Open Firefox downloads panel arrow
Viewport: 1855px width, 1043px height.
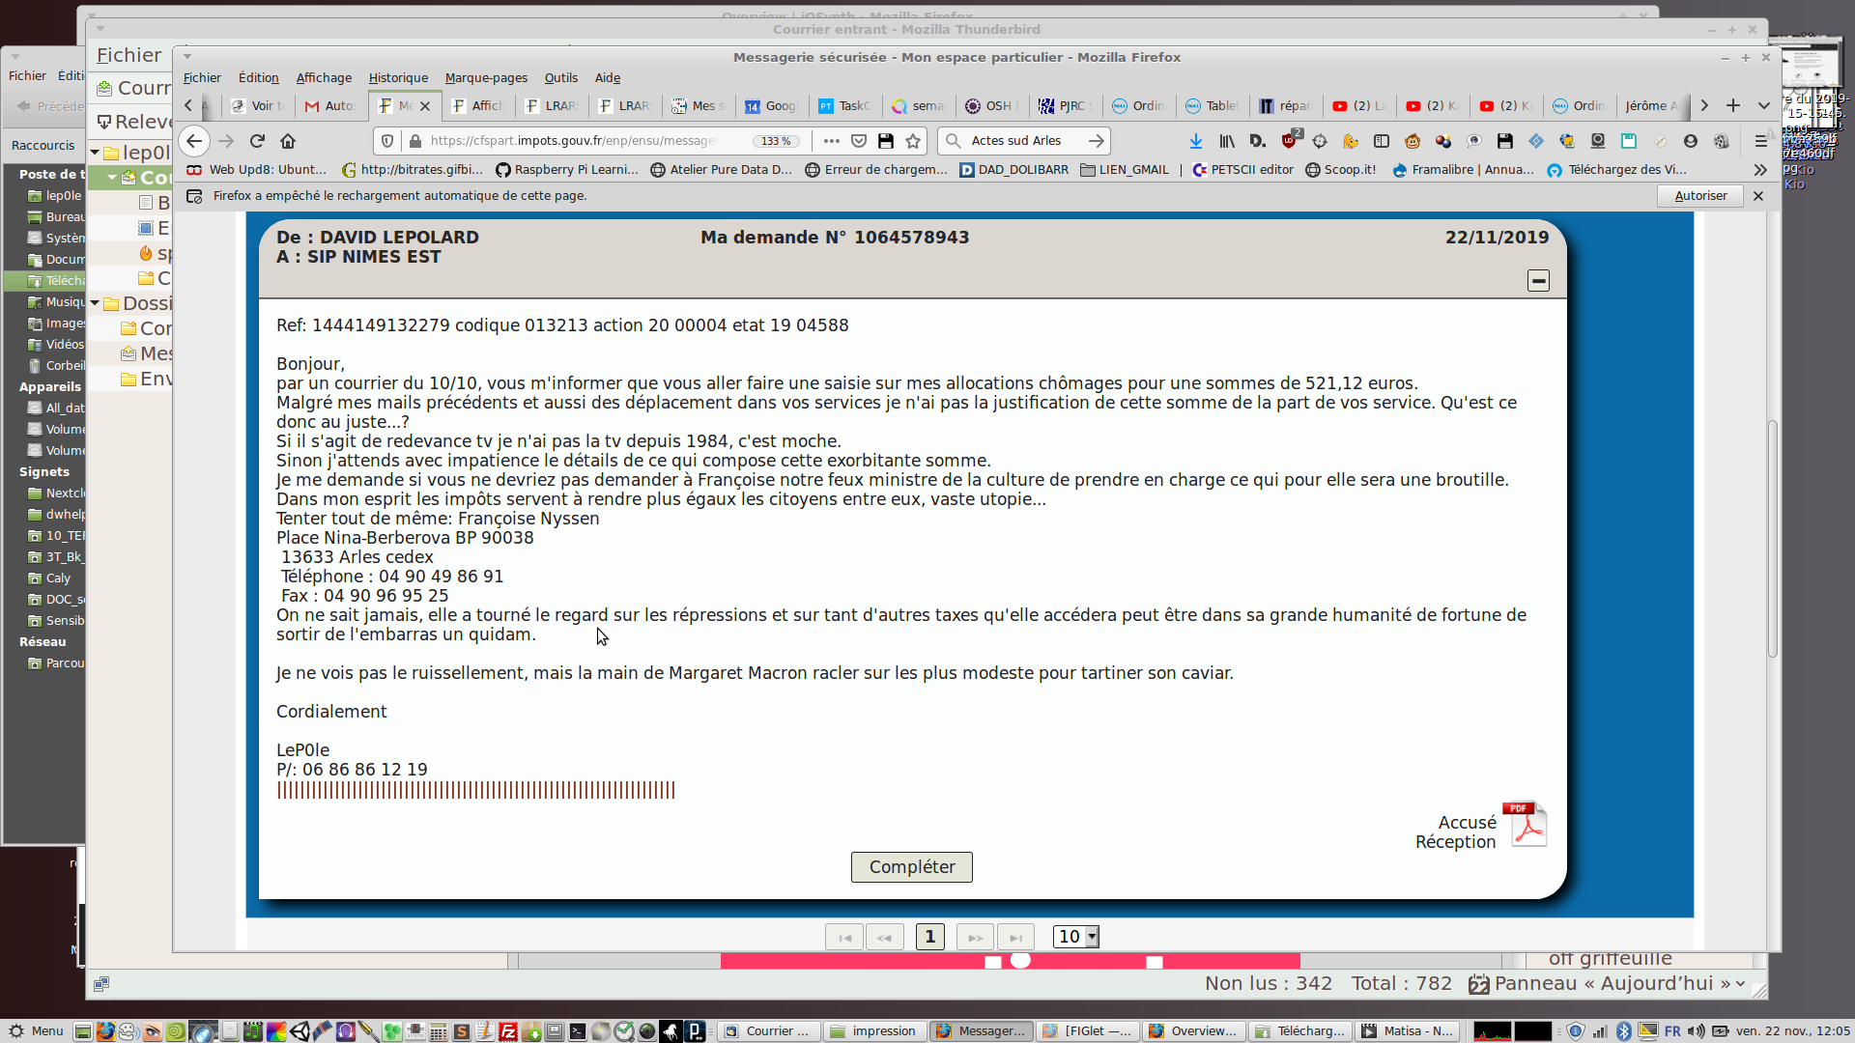coord(1196,141)
